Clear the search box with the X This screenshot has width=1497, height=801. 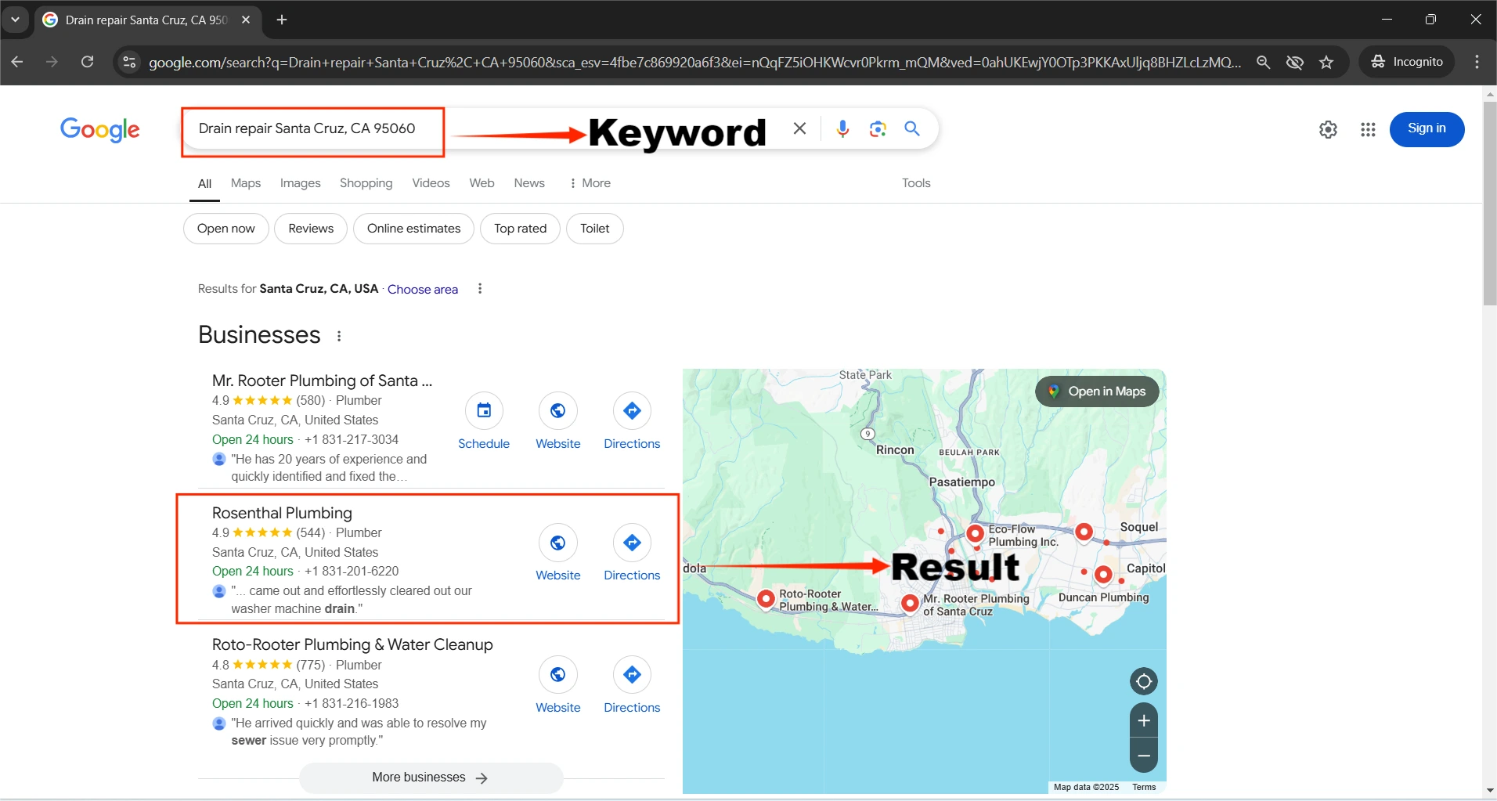pos(799,128)
